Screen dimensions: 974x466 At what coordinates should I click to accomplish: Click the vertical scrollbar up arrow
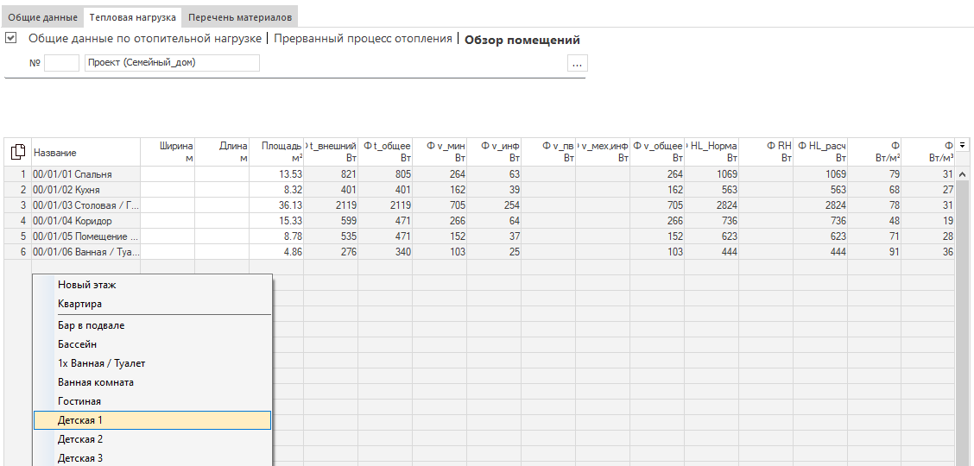tap(962, 174)
